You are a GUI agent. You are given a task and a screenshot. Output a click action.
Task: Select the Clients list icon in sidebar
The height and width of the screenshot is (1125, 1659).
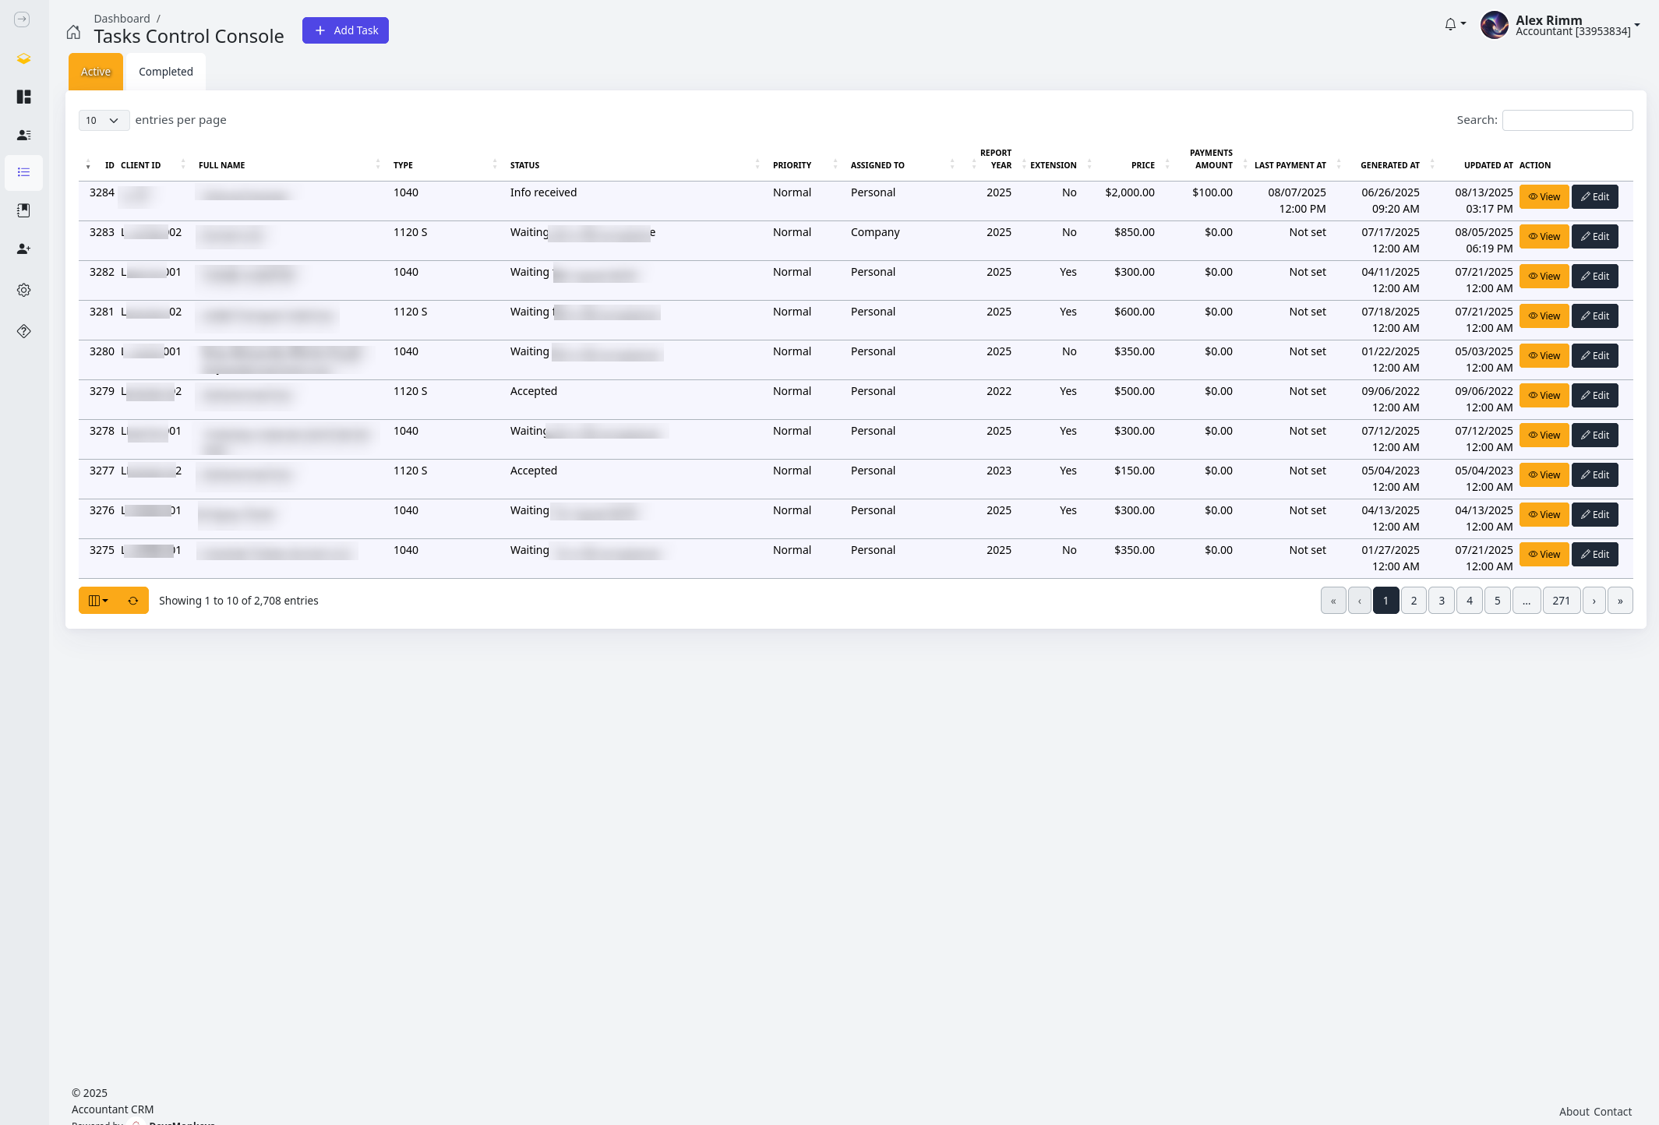click(x=23, y=135)
